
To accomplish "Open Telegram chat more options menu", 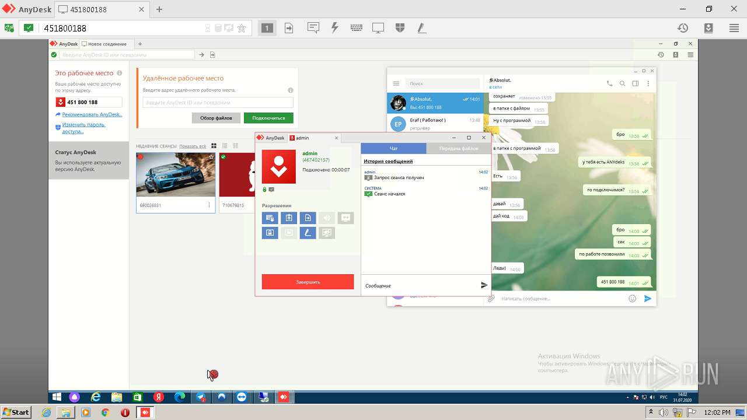I will (x=648, y=83).
